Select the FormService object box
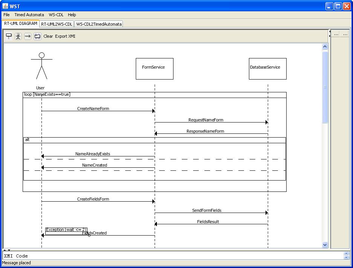This screenshot has height=268, width=353. click(x=155, y=69)
